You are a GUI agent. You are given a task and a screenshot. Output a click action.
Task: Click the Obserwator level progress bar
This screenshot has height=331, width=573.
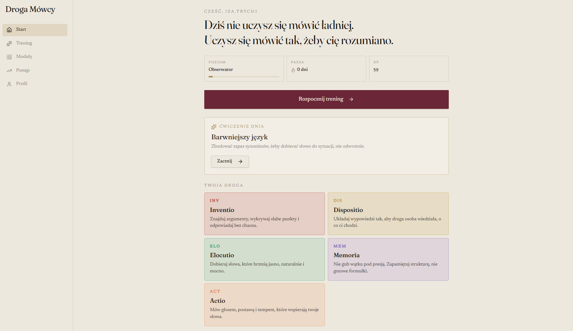click(x=244, y=77)
